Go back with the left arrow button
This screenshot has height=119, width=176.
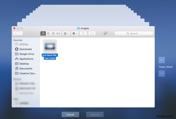pyautogui.click(x=15, y=33)
